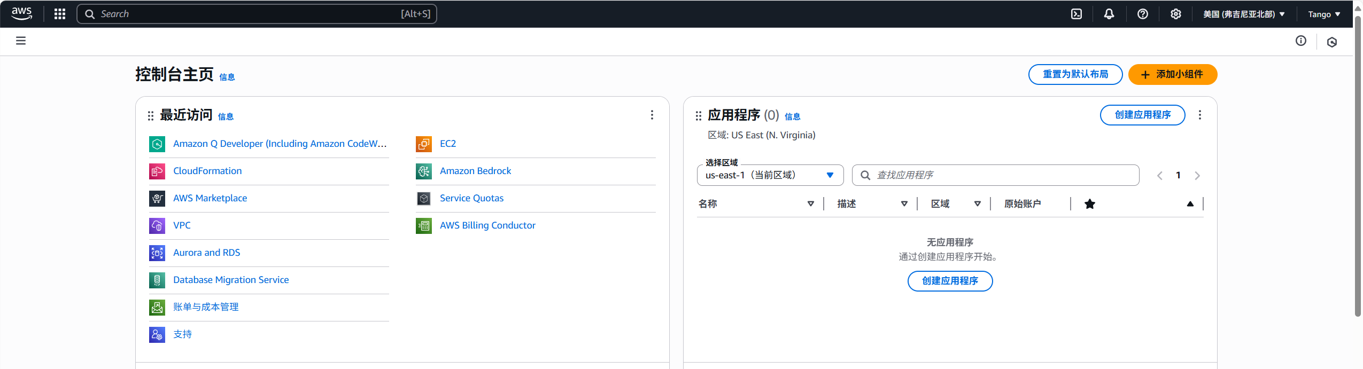Click 创建应用程序 button below 无应用程序
Screen dimensions: 1363x369
[x=950, y=281]
